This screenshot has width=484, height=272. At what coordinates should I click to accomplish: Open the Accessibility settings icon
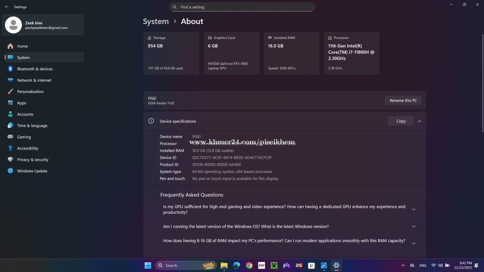click(10, 148)
